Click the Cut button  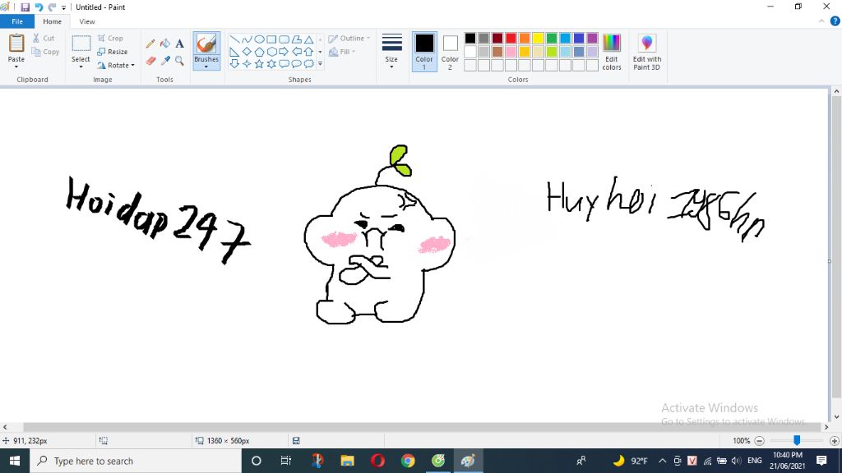(44, 38)
